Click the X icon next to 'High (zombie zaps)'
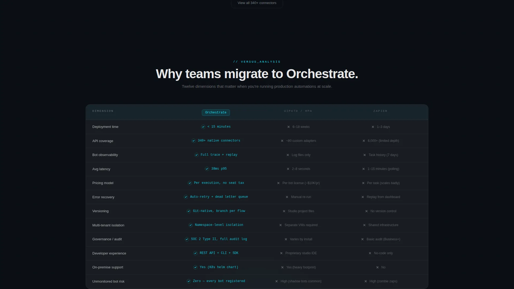 (x=366, y=281)
